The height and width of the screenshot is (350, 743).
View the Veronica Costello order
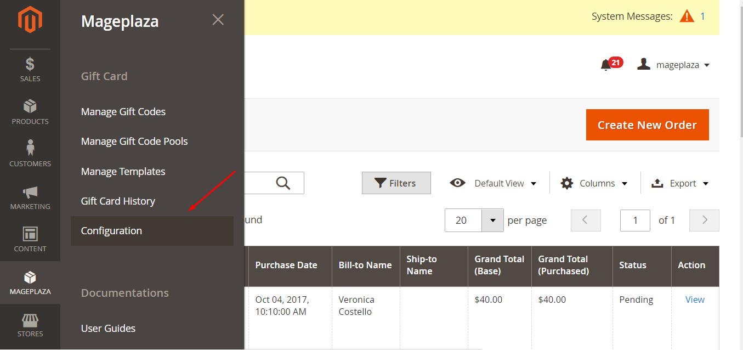(695, 300)
